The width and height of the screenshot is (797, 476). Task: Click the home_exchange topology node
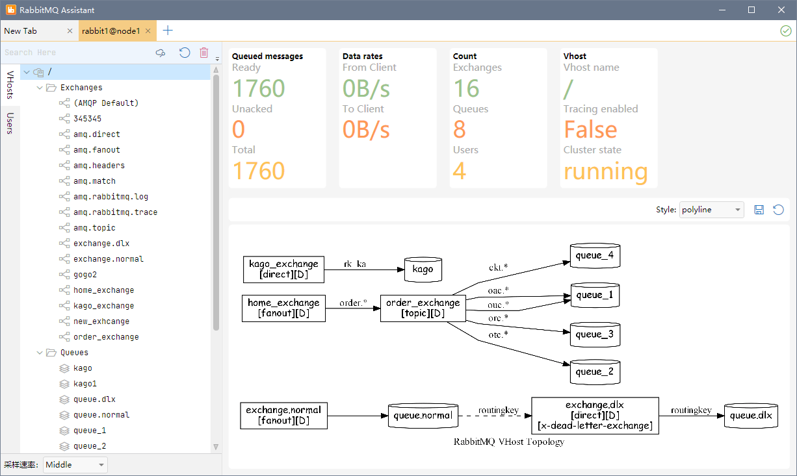pos(283,308)
